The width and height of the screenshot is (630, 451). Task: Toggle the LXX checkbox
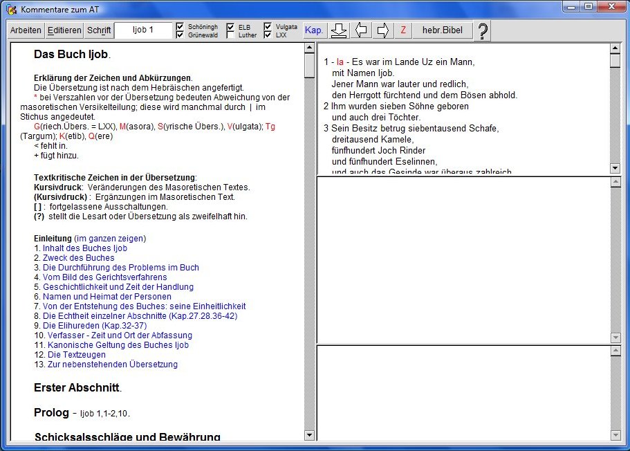(268, 35)
